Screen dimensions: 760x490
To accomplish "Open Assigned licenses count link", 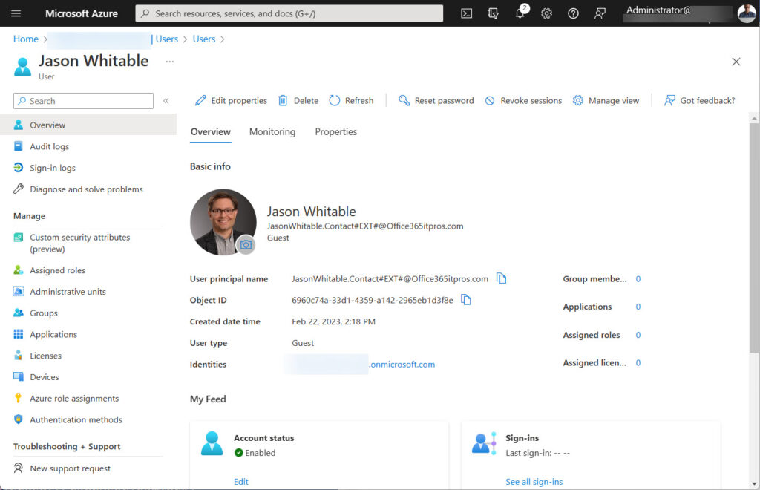I will (x=638, y=362).
